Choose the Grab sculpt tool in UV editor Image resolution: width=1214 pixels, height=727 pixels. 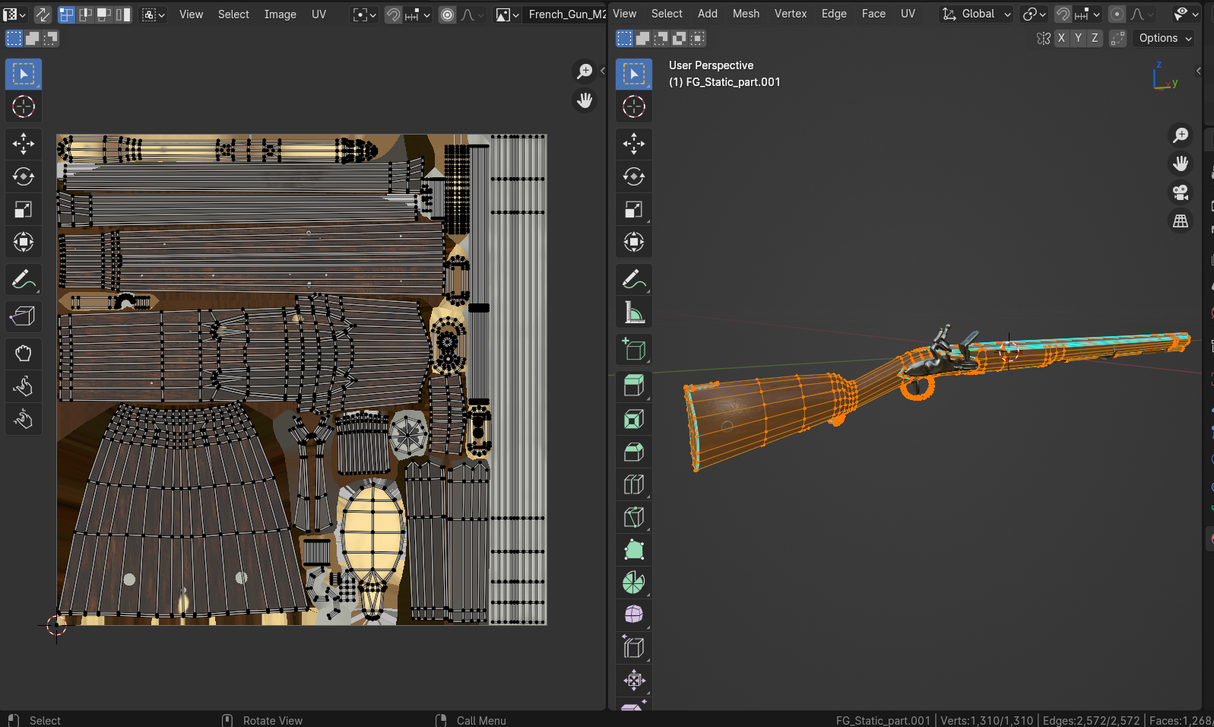23,353
